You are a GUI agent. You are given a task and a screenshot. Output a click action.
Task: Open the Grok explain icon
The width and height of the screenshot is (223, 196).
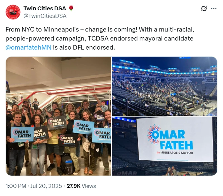[x=204, y=9]
